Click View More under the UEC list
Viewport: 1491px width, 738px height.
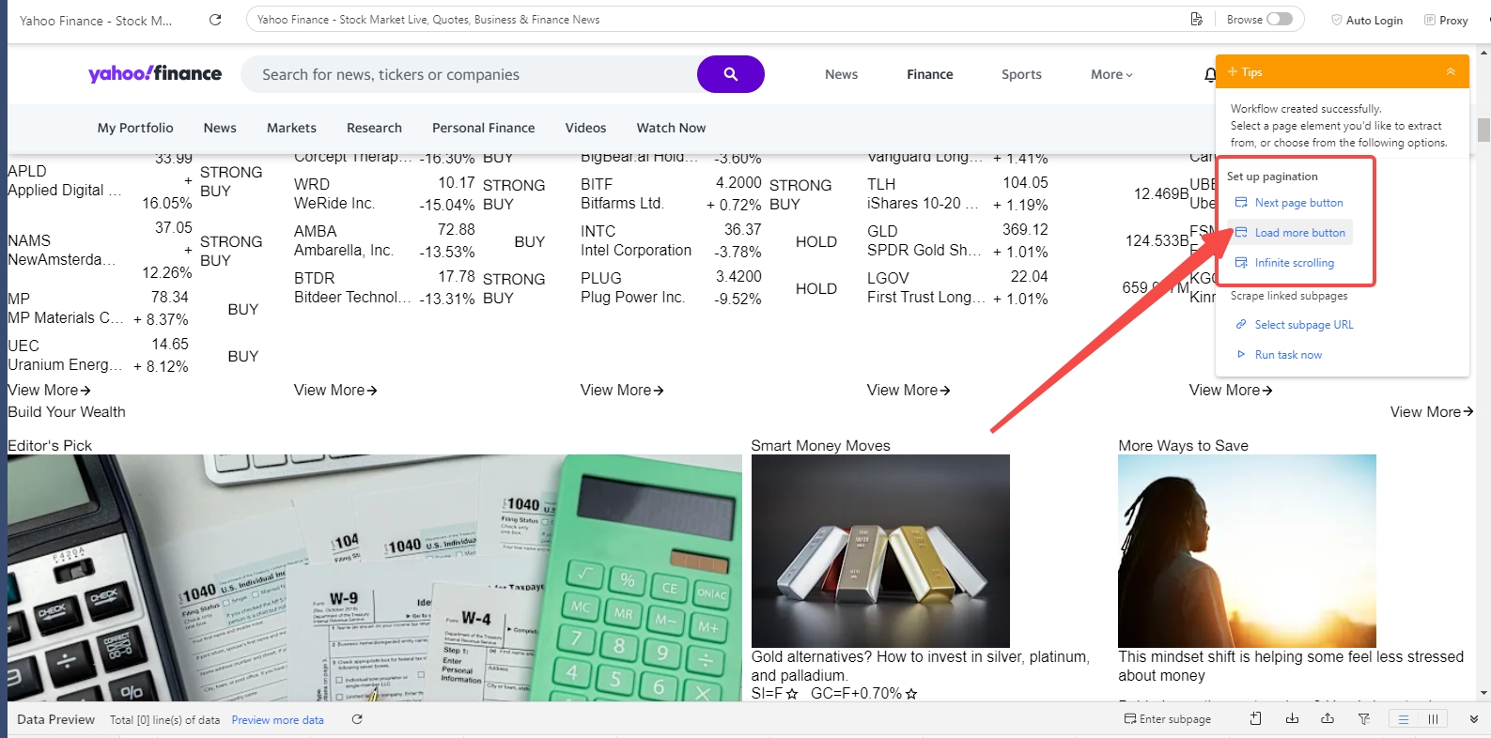(49, 390)
